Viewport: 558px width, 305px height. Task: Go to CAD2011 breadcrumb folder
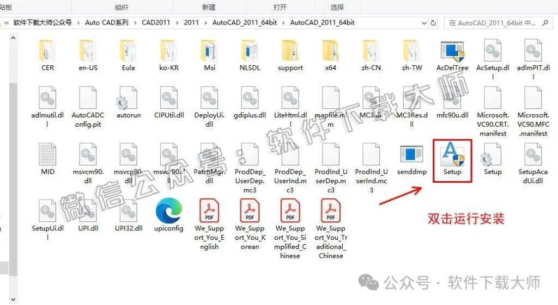point(156,23)
